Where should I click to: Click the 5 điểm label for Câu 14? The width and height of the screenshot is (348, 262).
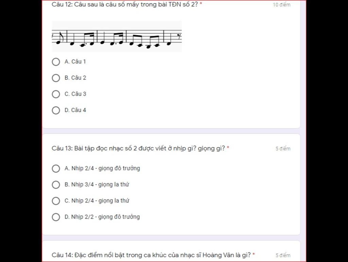click(283, 255)
